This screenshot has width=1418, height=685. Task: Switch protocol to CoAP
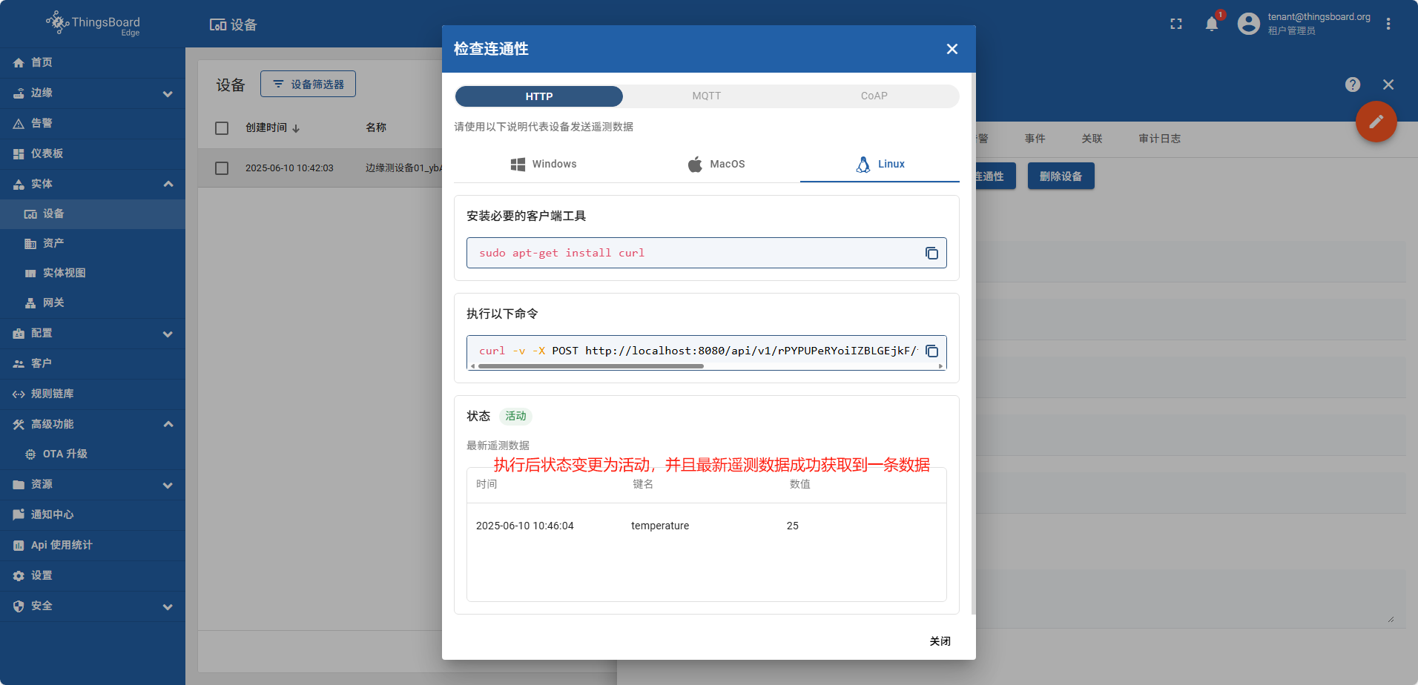pos(874,96)
